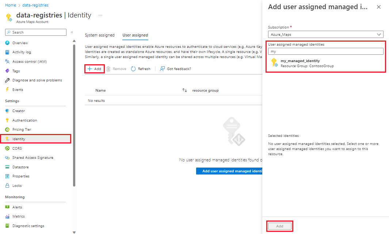Click the Activity log icon

tap(7, 52)
